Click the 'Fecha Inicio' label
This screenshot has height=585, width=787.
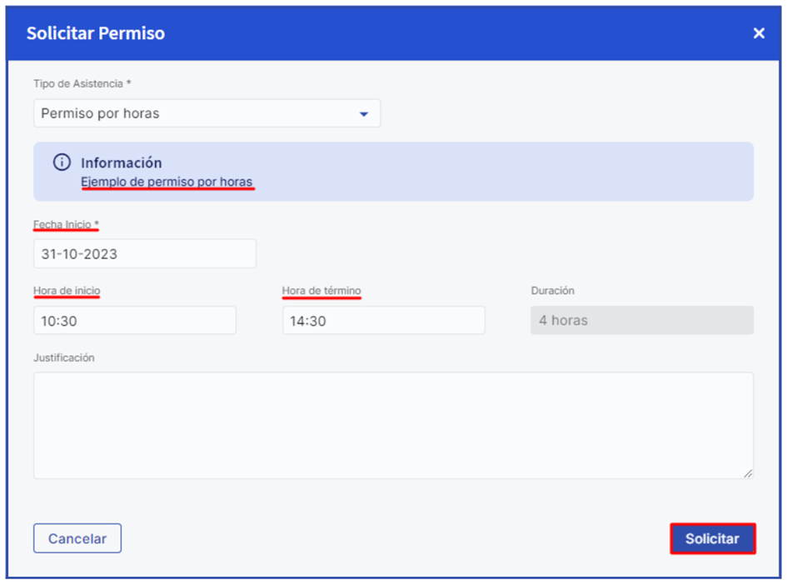[66, 224]
